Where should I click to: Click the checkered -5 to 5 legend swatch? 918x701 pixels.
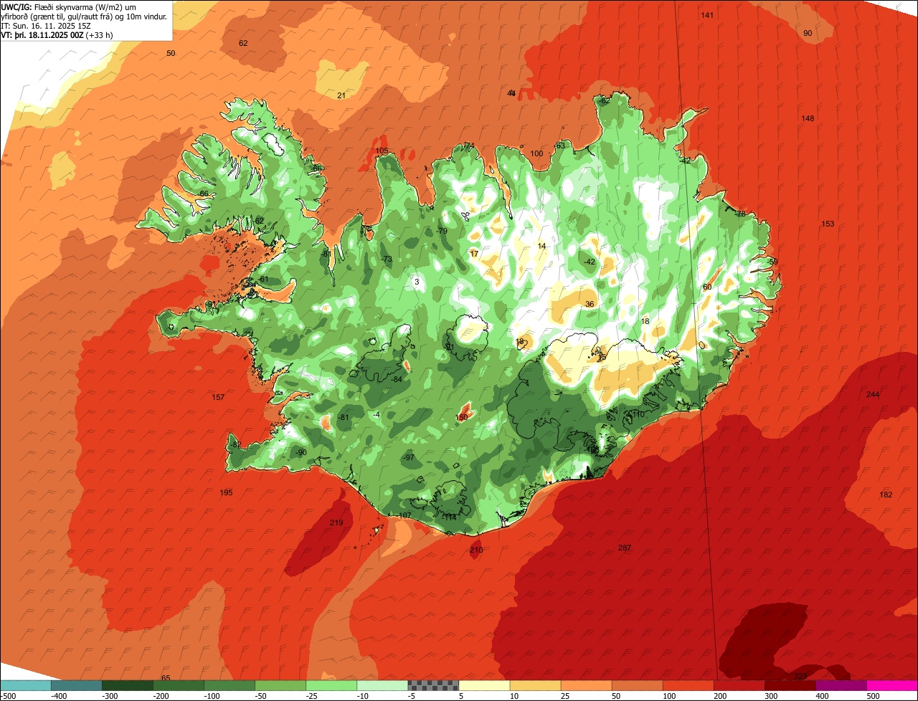tap(432, 686)
